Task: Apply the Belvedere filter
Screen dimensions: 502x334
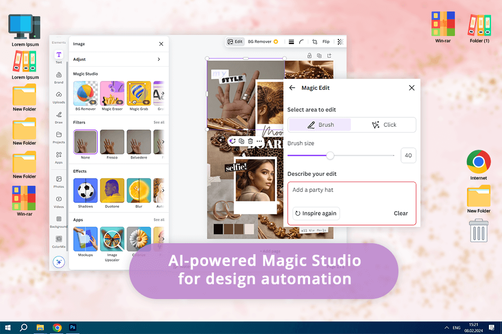Action: pyautogui.click(x=139, y=145)
